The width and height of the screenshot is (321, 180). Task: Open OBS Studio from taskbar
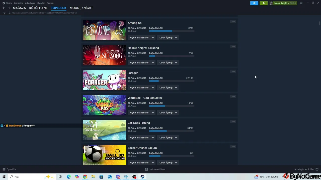click(134, 177)
